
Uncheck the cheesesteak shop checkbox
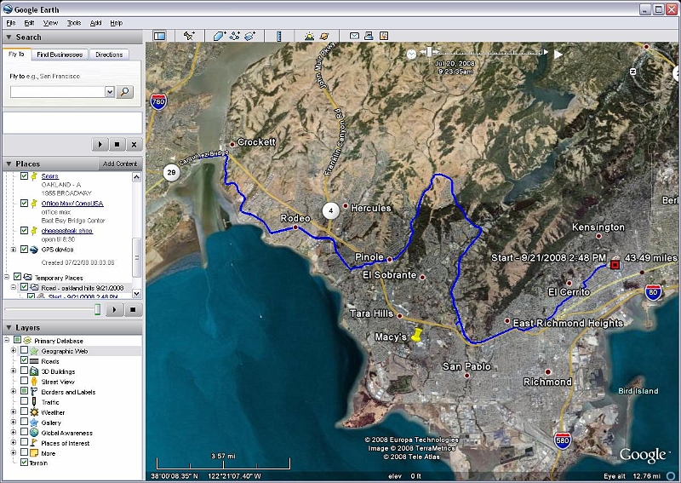coord(25,230)
